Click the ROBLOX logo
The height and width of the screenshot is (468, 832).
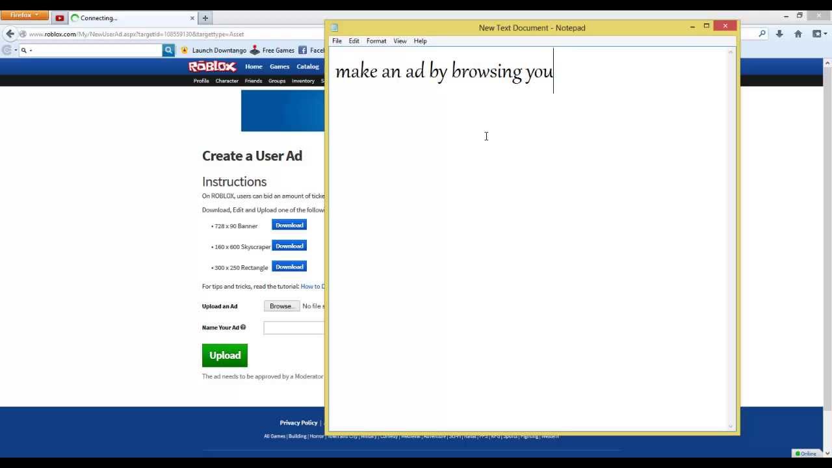(212, 66)
